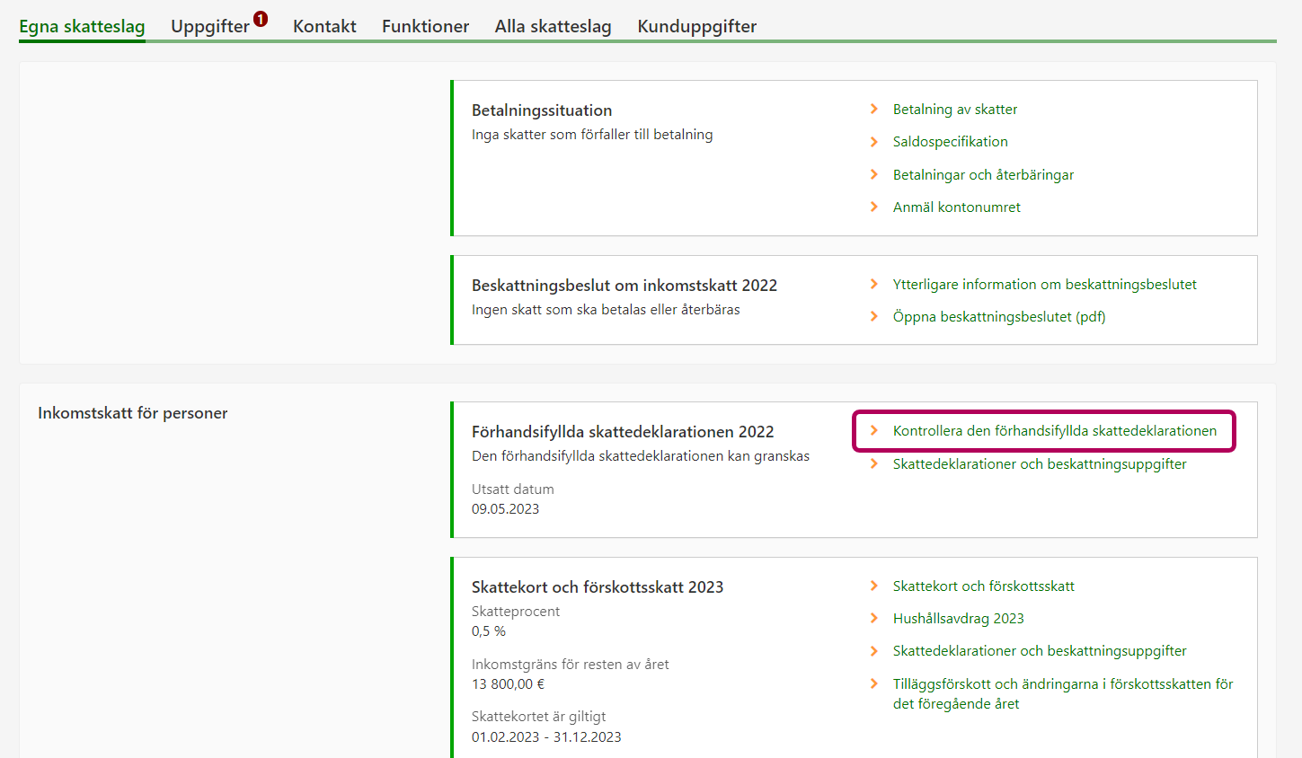Image resolution: width=1302 pixels, height=758 pixels.
Task: Select the Alla skatteslag tab
Action: coord(553,27)
